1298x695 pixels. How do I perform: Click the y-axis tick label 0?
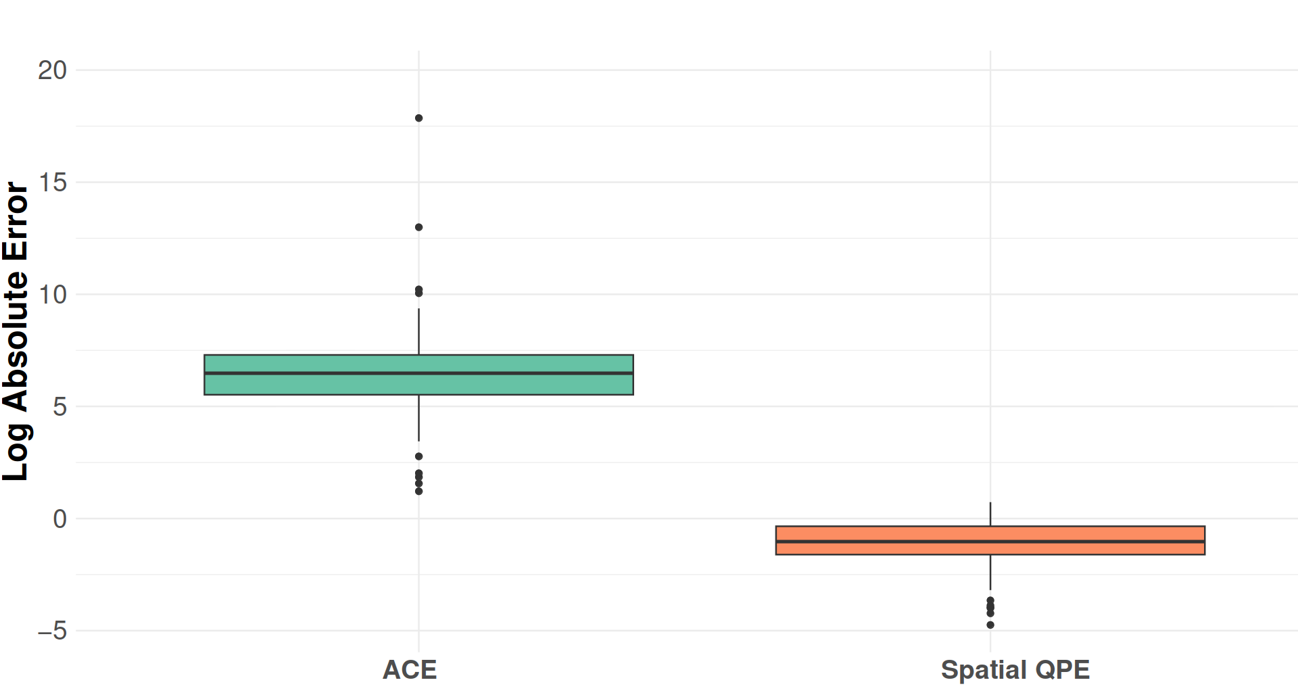[x=60, y=519]
